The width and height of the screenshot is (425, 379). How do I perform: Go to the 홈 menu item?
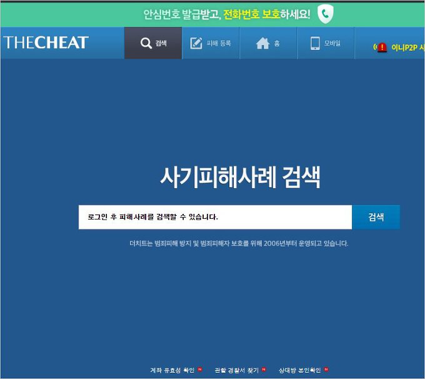coord(277,44)
